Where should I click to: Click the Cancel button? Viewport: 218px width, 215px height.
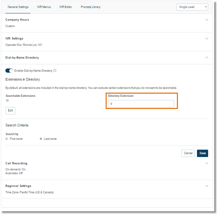188,153
